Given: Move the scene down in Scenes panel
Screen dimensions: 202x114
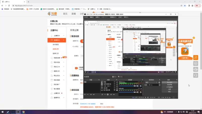Looking at the screenshot, I should pos(94,94).
